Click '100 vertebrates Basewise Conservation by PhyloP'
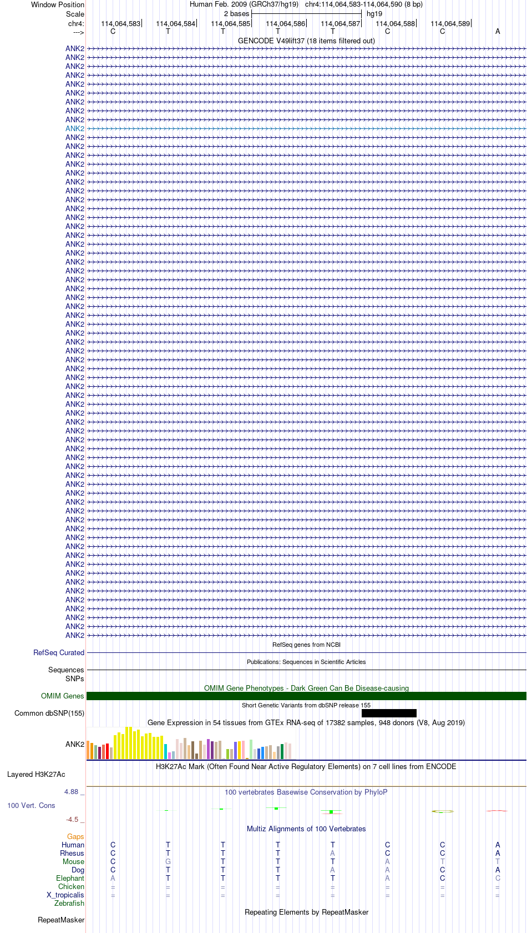The image size is (527, 933). coord(306,792)
